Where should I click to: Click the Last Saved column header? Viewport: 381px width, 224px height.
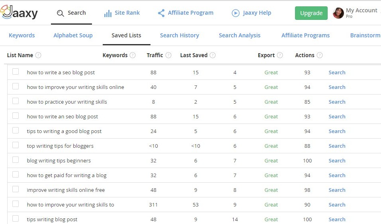194,55
